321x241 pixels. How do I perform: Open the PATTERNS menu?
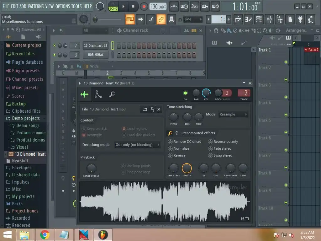[x=36, y=6]
